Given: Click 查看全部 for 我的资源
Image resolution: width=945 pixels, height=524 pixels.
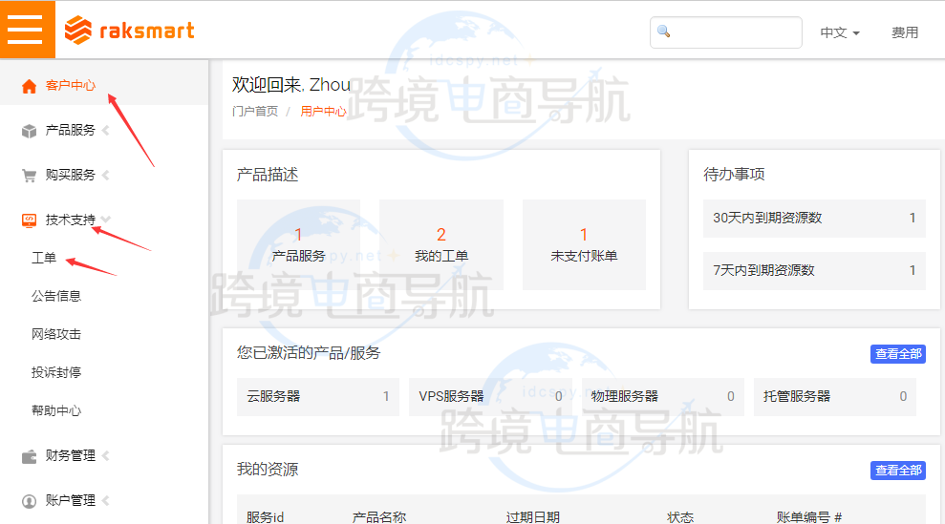Looking at the screenshot, I should click(898, 471).
